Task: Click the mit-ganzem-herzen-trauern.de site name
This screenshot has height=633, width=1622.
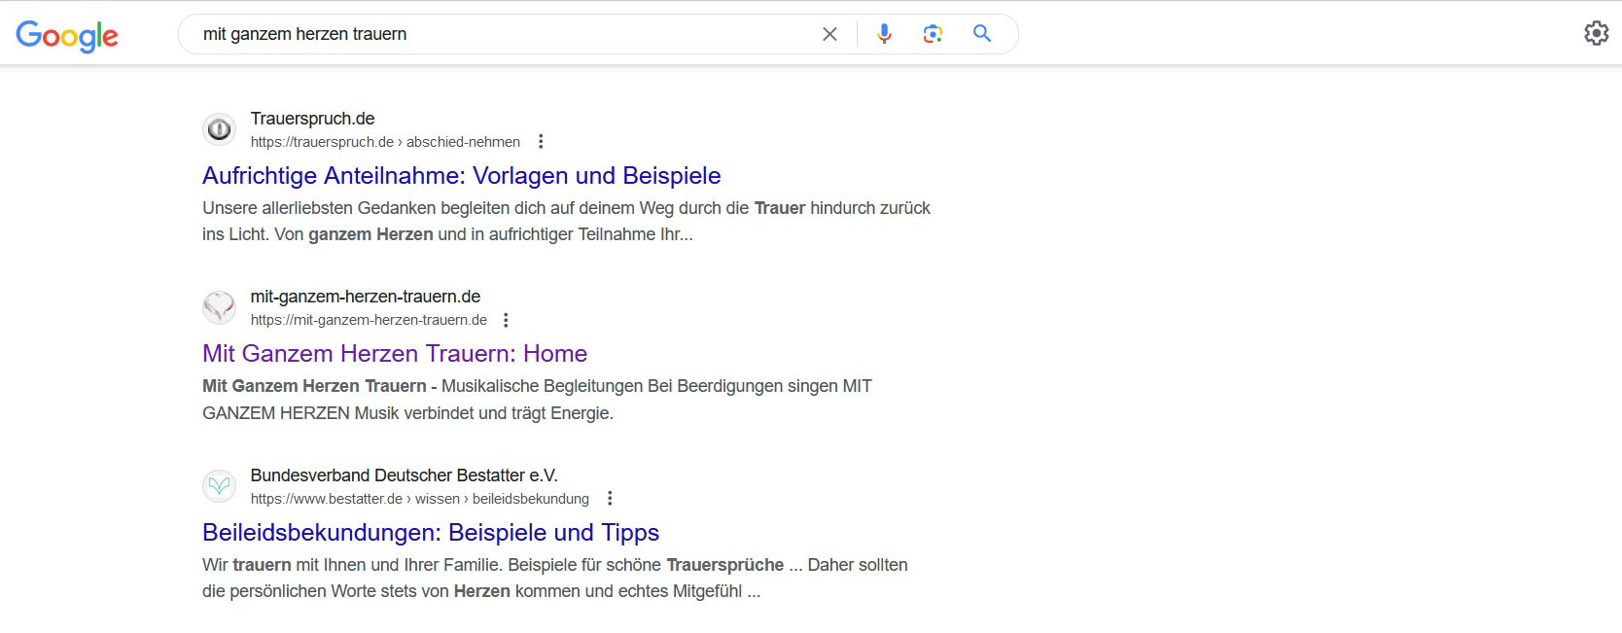Action: click(x=366, y=297)
